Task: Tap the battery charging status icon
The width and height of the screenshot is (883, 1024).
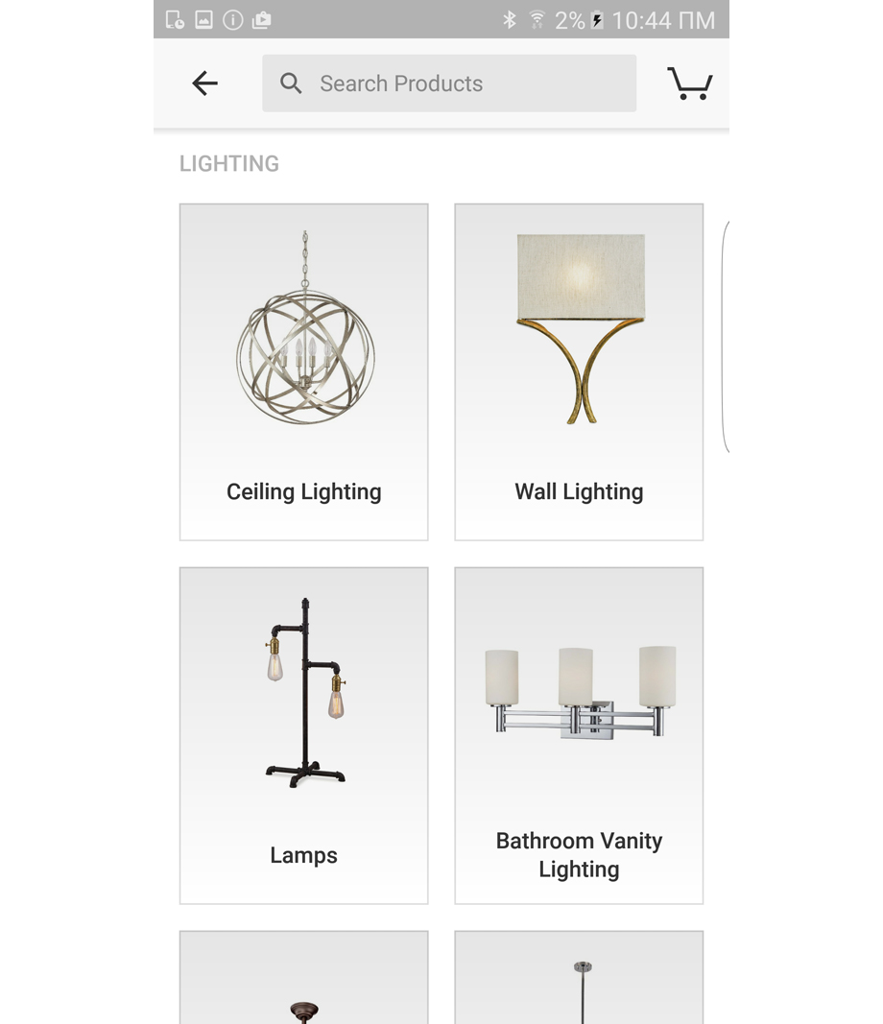Action: pos(597,20)
